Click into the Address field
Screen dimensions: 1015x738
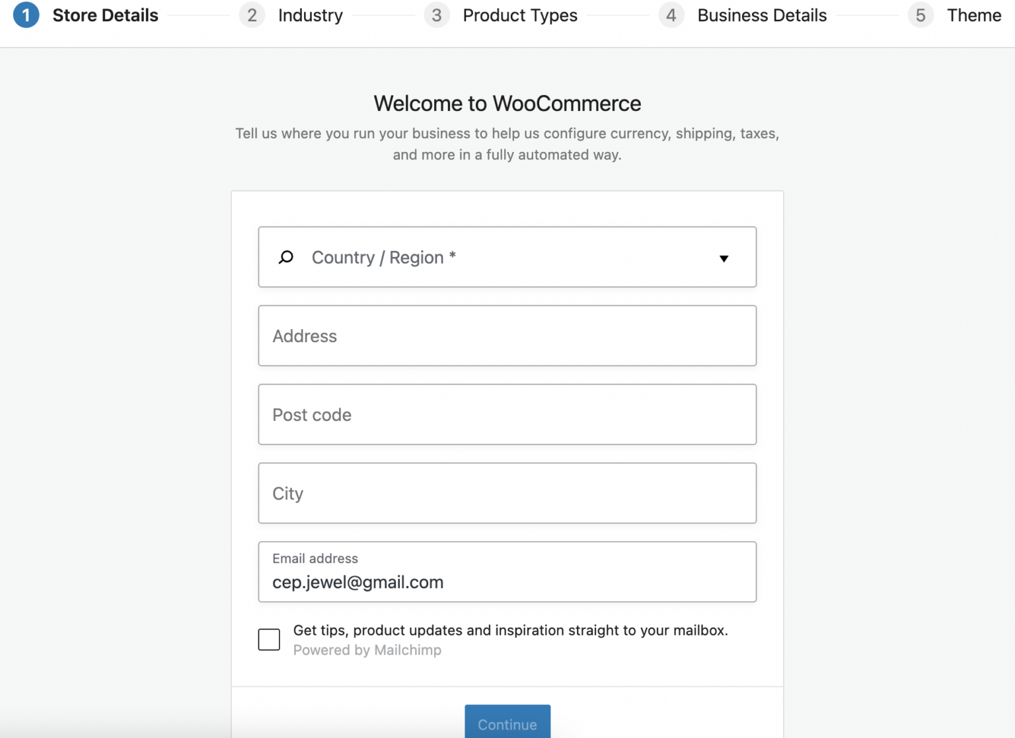pos(507,336)
